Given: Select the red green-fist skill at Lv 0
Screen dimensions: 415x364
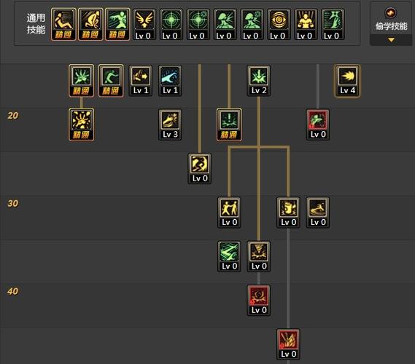Looking at the screenshot, I should pos(318,124).
